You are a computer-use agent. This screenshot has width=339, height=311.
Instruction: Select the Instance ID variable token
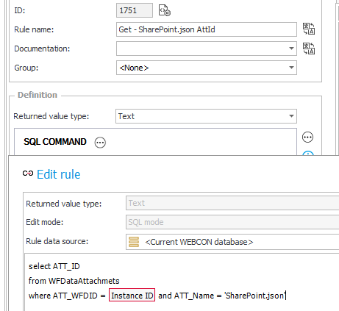[132, 296]
